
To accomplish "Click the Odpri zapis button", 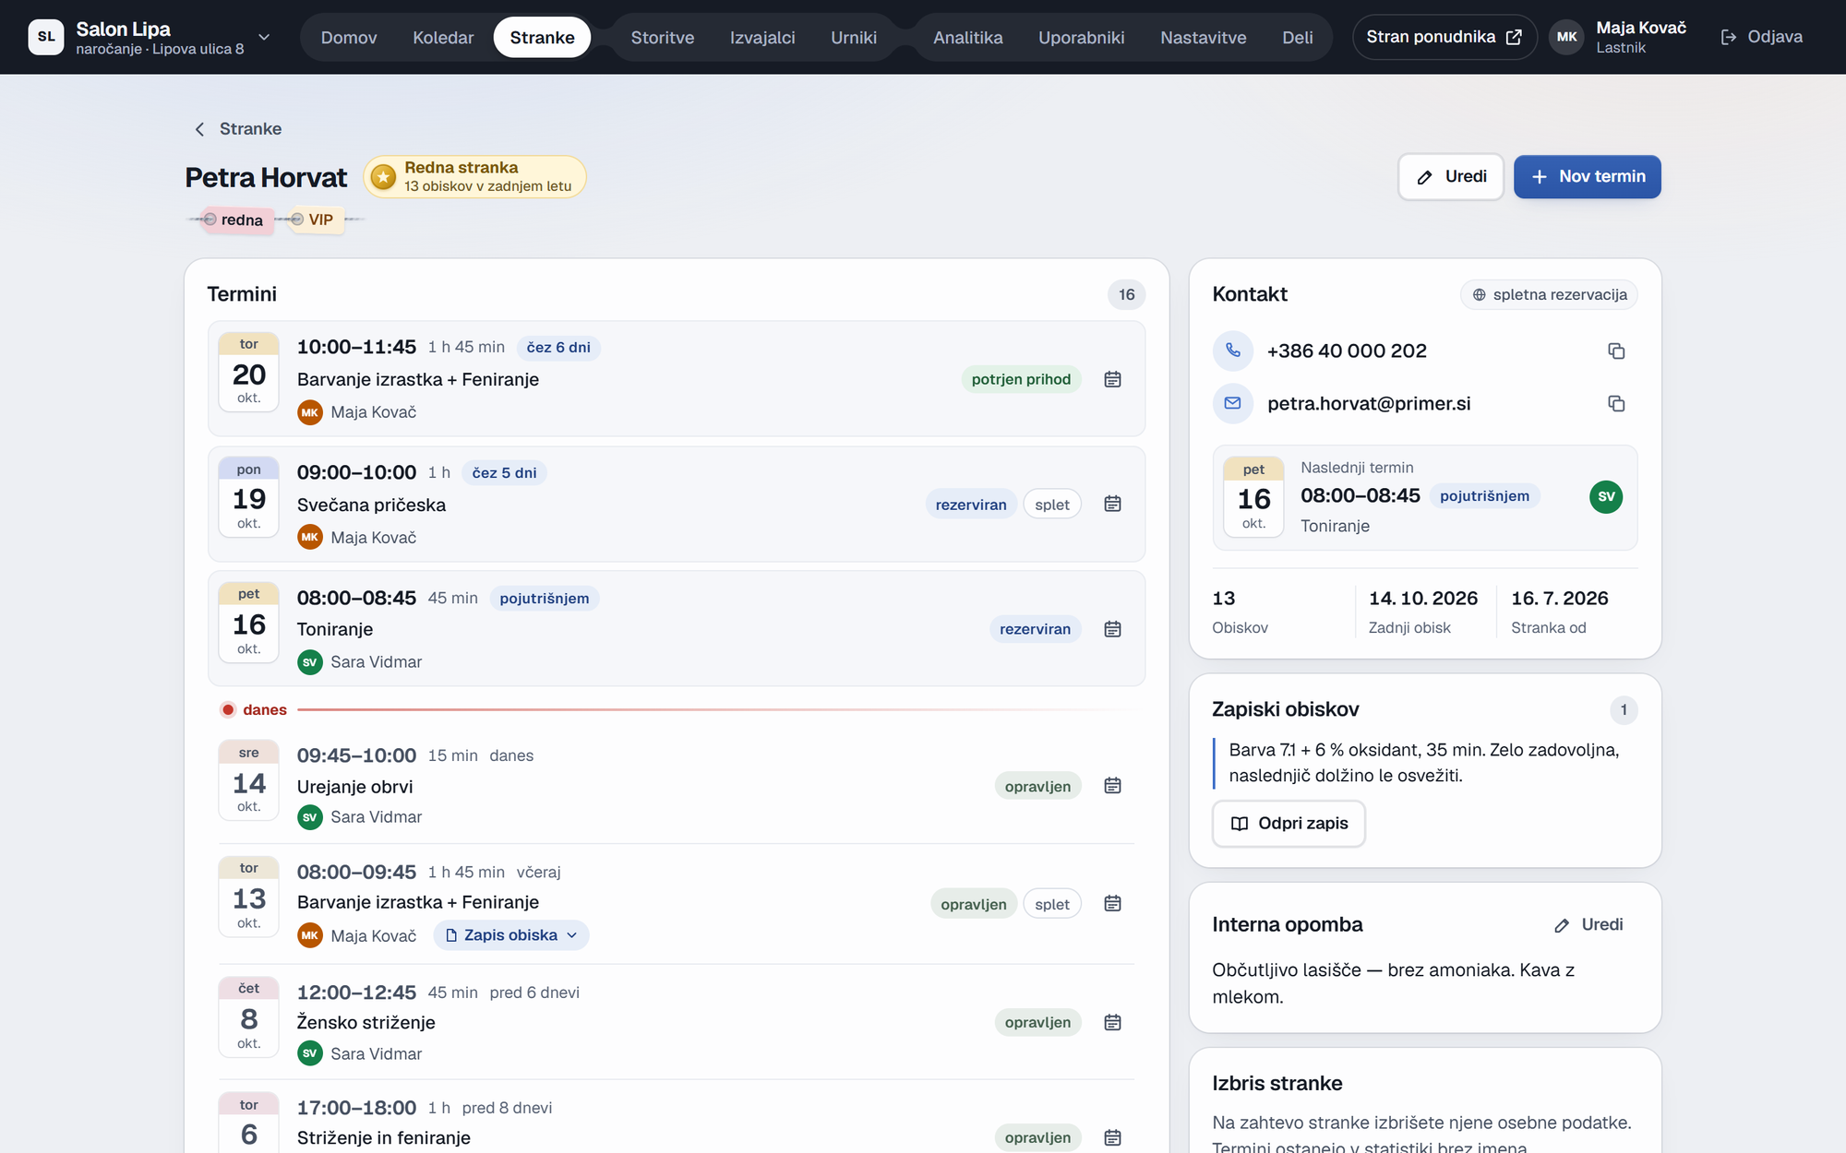I will point(1289,824).
